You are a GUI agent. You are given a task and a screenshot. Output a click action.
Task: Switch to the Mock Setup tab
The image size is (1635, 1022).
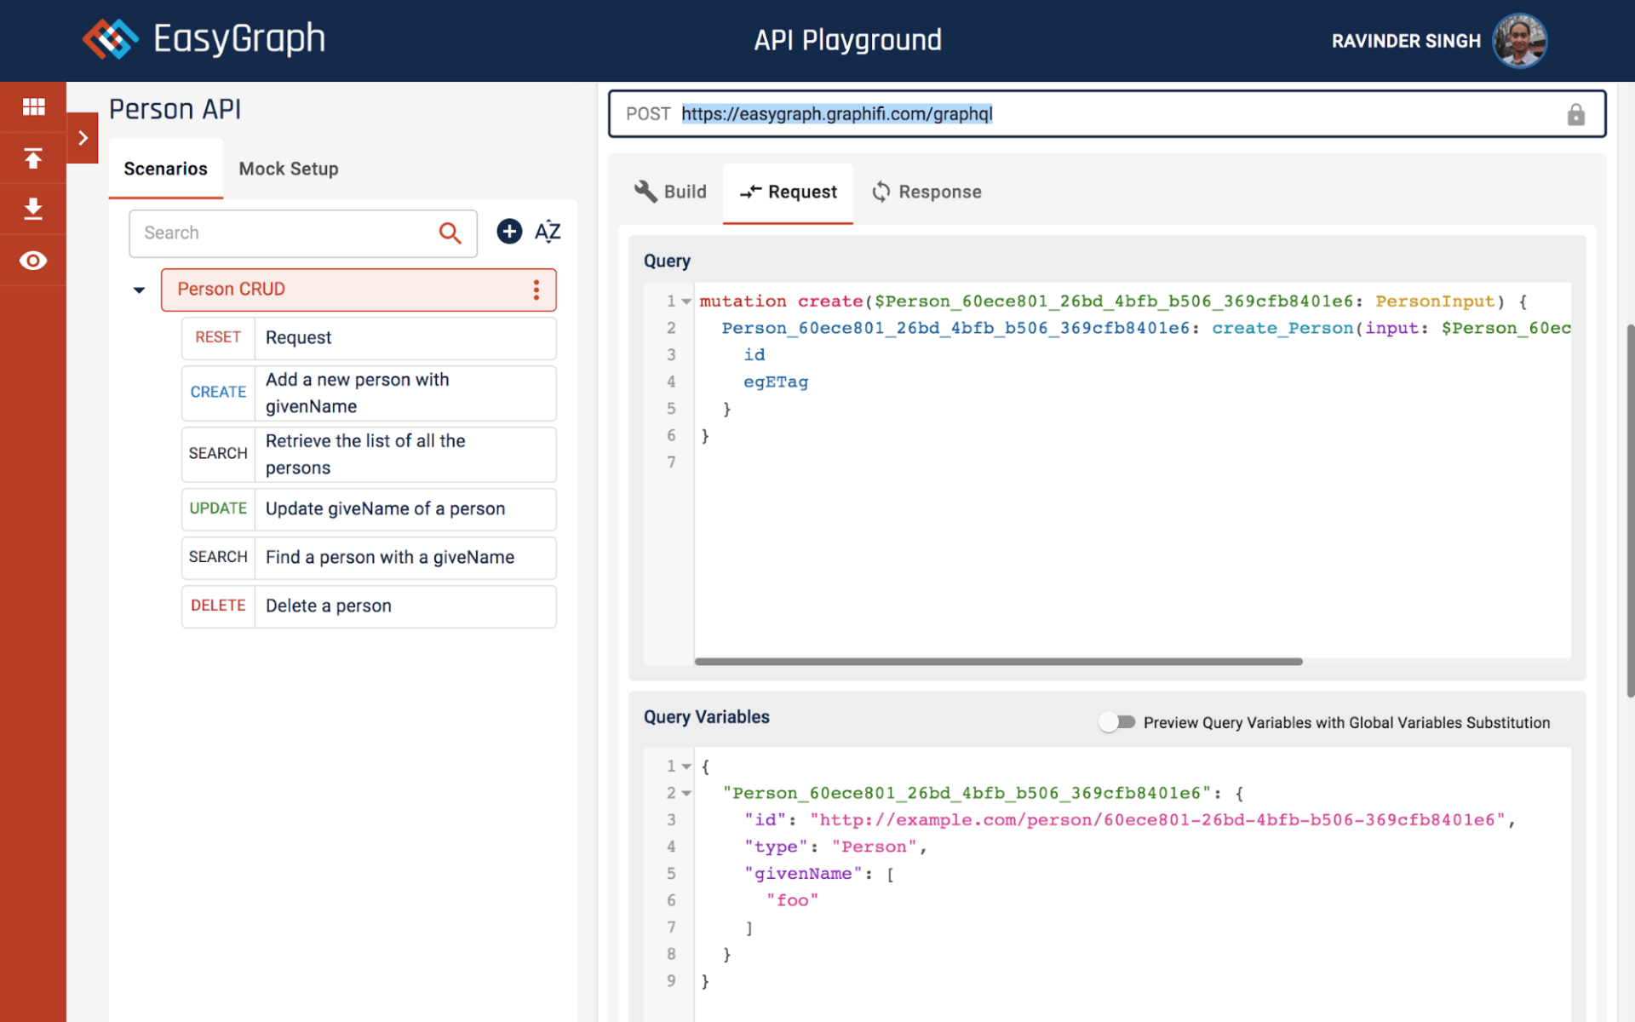pos(288,169)
